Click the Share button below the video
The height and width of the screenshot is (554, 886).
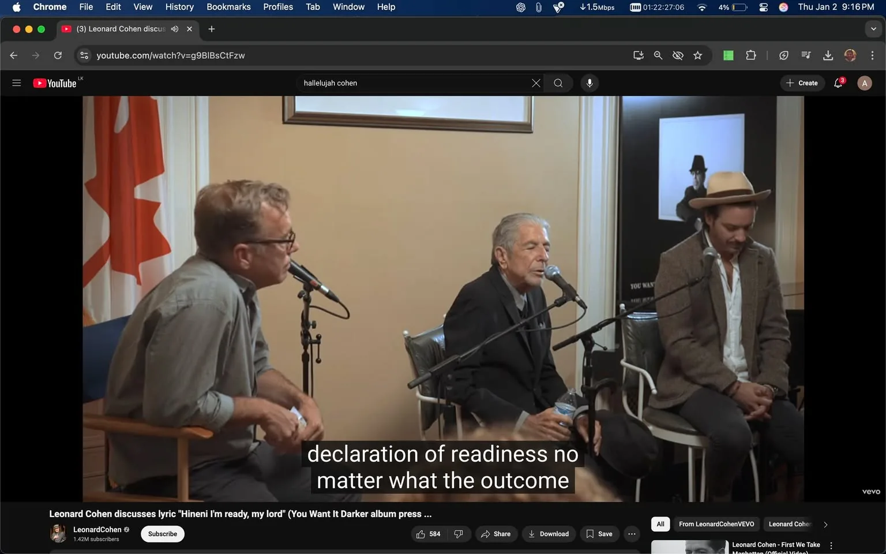tap(496, 534)
